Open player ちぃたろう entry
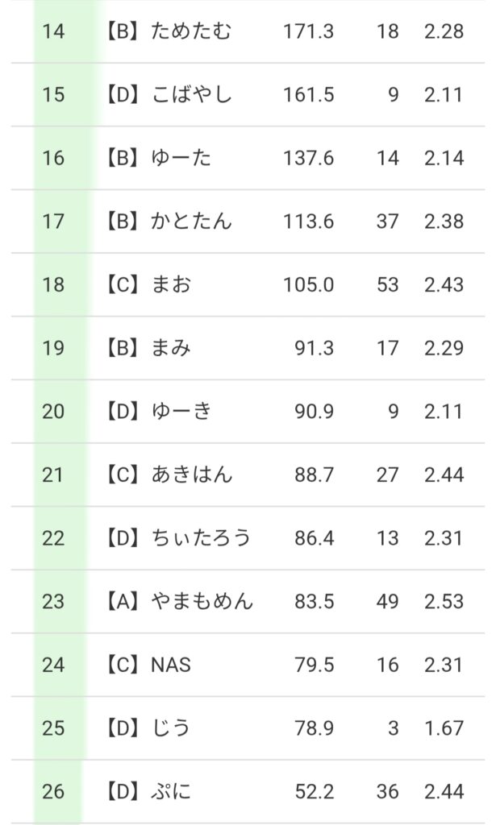The image size is (496, 825). (201, 538)
